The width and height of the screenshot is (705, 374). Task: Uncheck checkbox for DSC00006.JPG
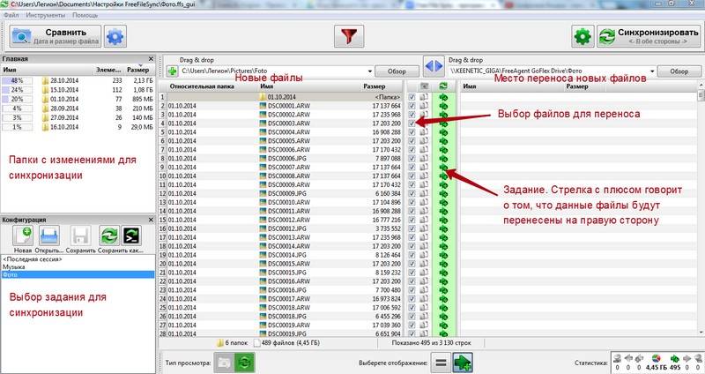pyautogui.click(x=412, y=159)
